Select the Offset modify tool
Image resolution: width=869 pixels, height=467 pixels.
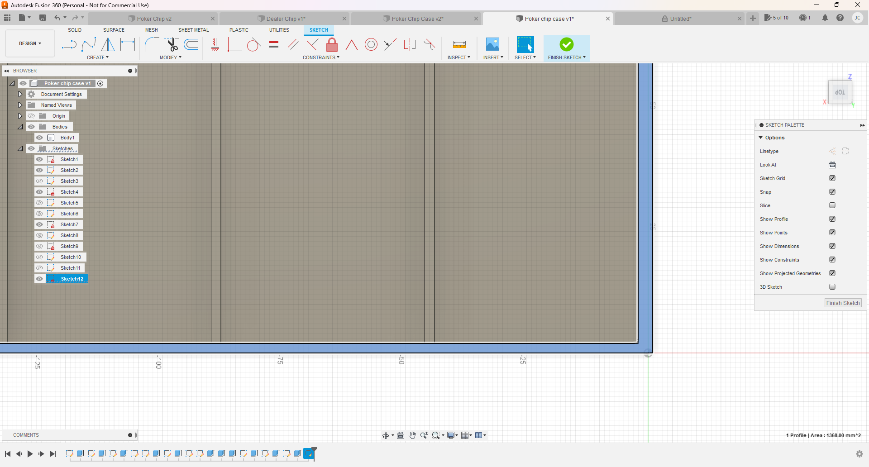(191, 44)
